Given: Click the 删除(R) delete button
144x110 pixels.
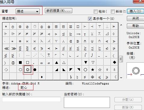Looking at the screenshot, I should [x=128, y=107].
